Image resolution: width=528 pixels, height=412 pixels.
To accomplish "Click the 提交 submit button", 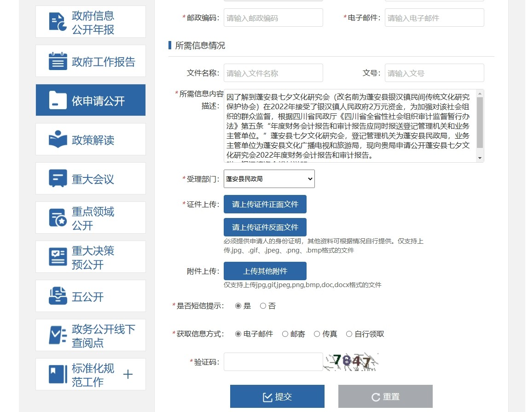I will coord(277,397).
